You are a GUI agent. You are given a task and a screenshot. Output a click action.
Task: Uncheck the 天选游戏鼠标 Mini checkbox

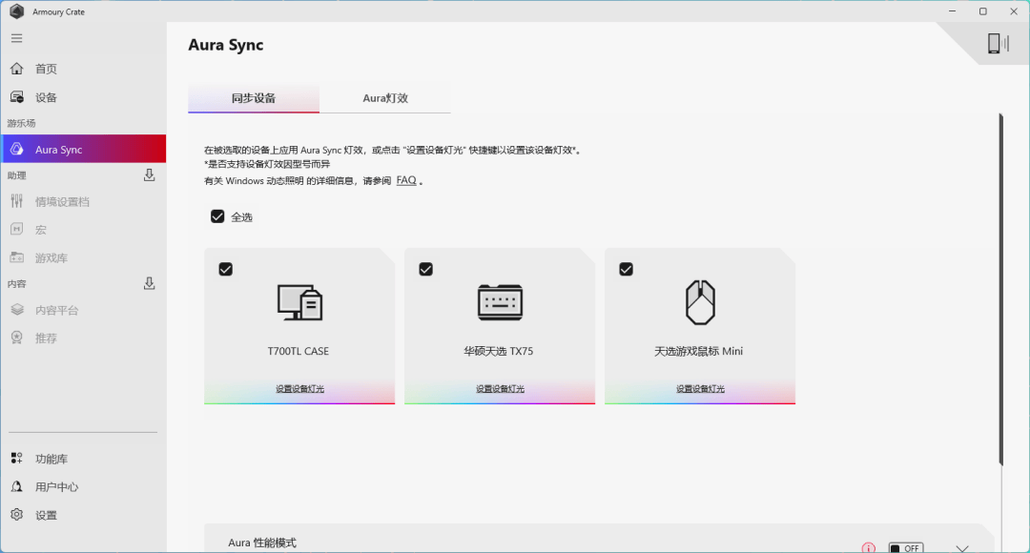[x=626, y=269]
